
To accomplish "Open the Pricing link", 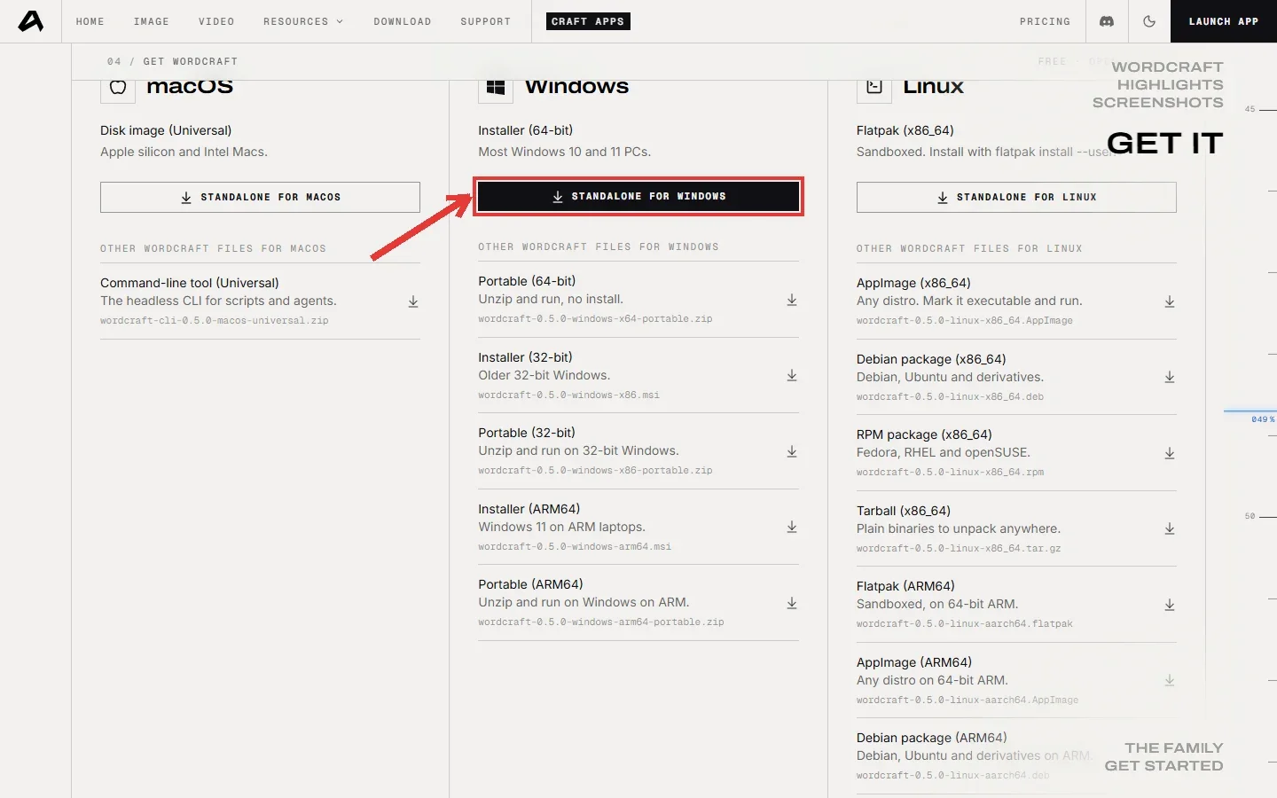I will point(1045,21).
